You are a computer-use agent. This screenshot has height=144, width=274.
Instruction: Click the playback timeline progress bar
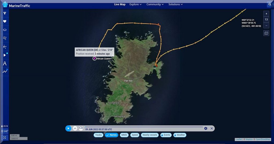pos(144,127)
